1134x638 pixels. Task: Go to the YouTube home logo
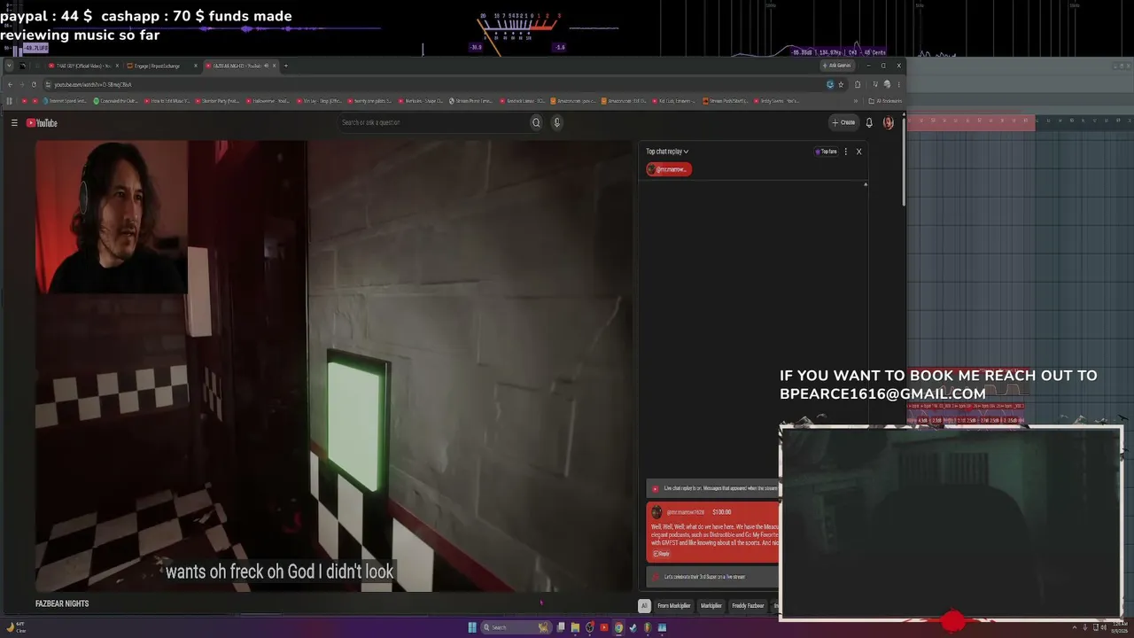click(x=42, y=123)
